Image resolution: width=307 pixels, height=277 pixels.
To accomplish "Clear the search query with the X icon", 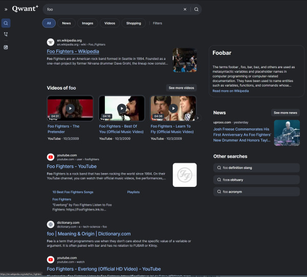I will tap(185, 9).
